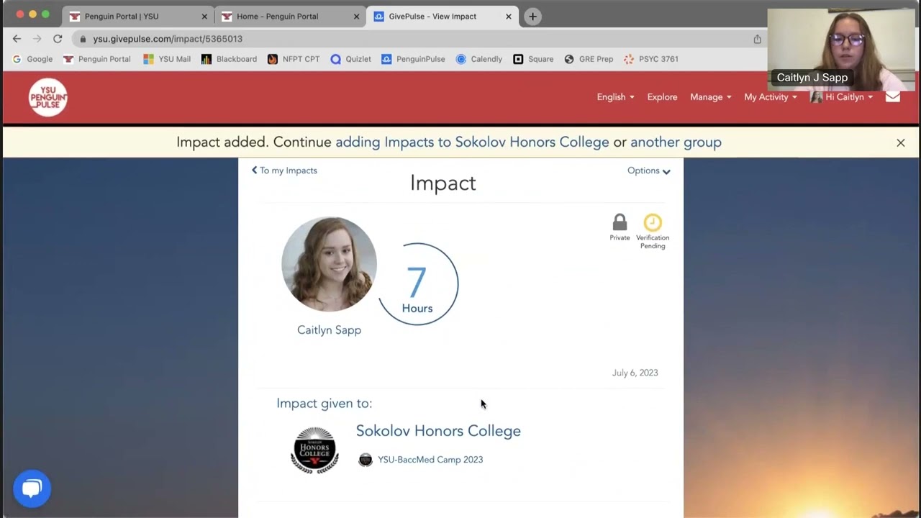The width and height of the screenshot is (921, 518).
Task: Click the YSU-BaccMed Camp event icon
Action: [x=366, y=460]
